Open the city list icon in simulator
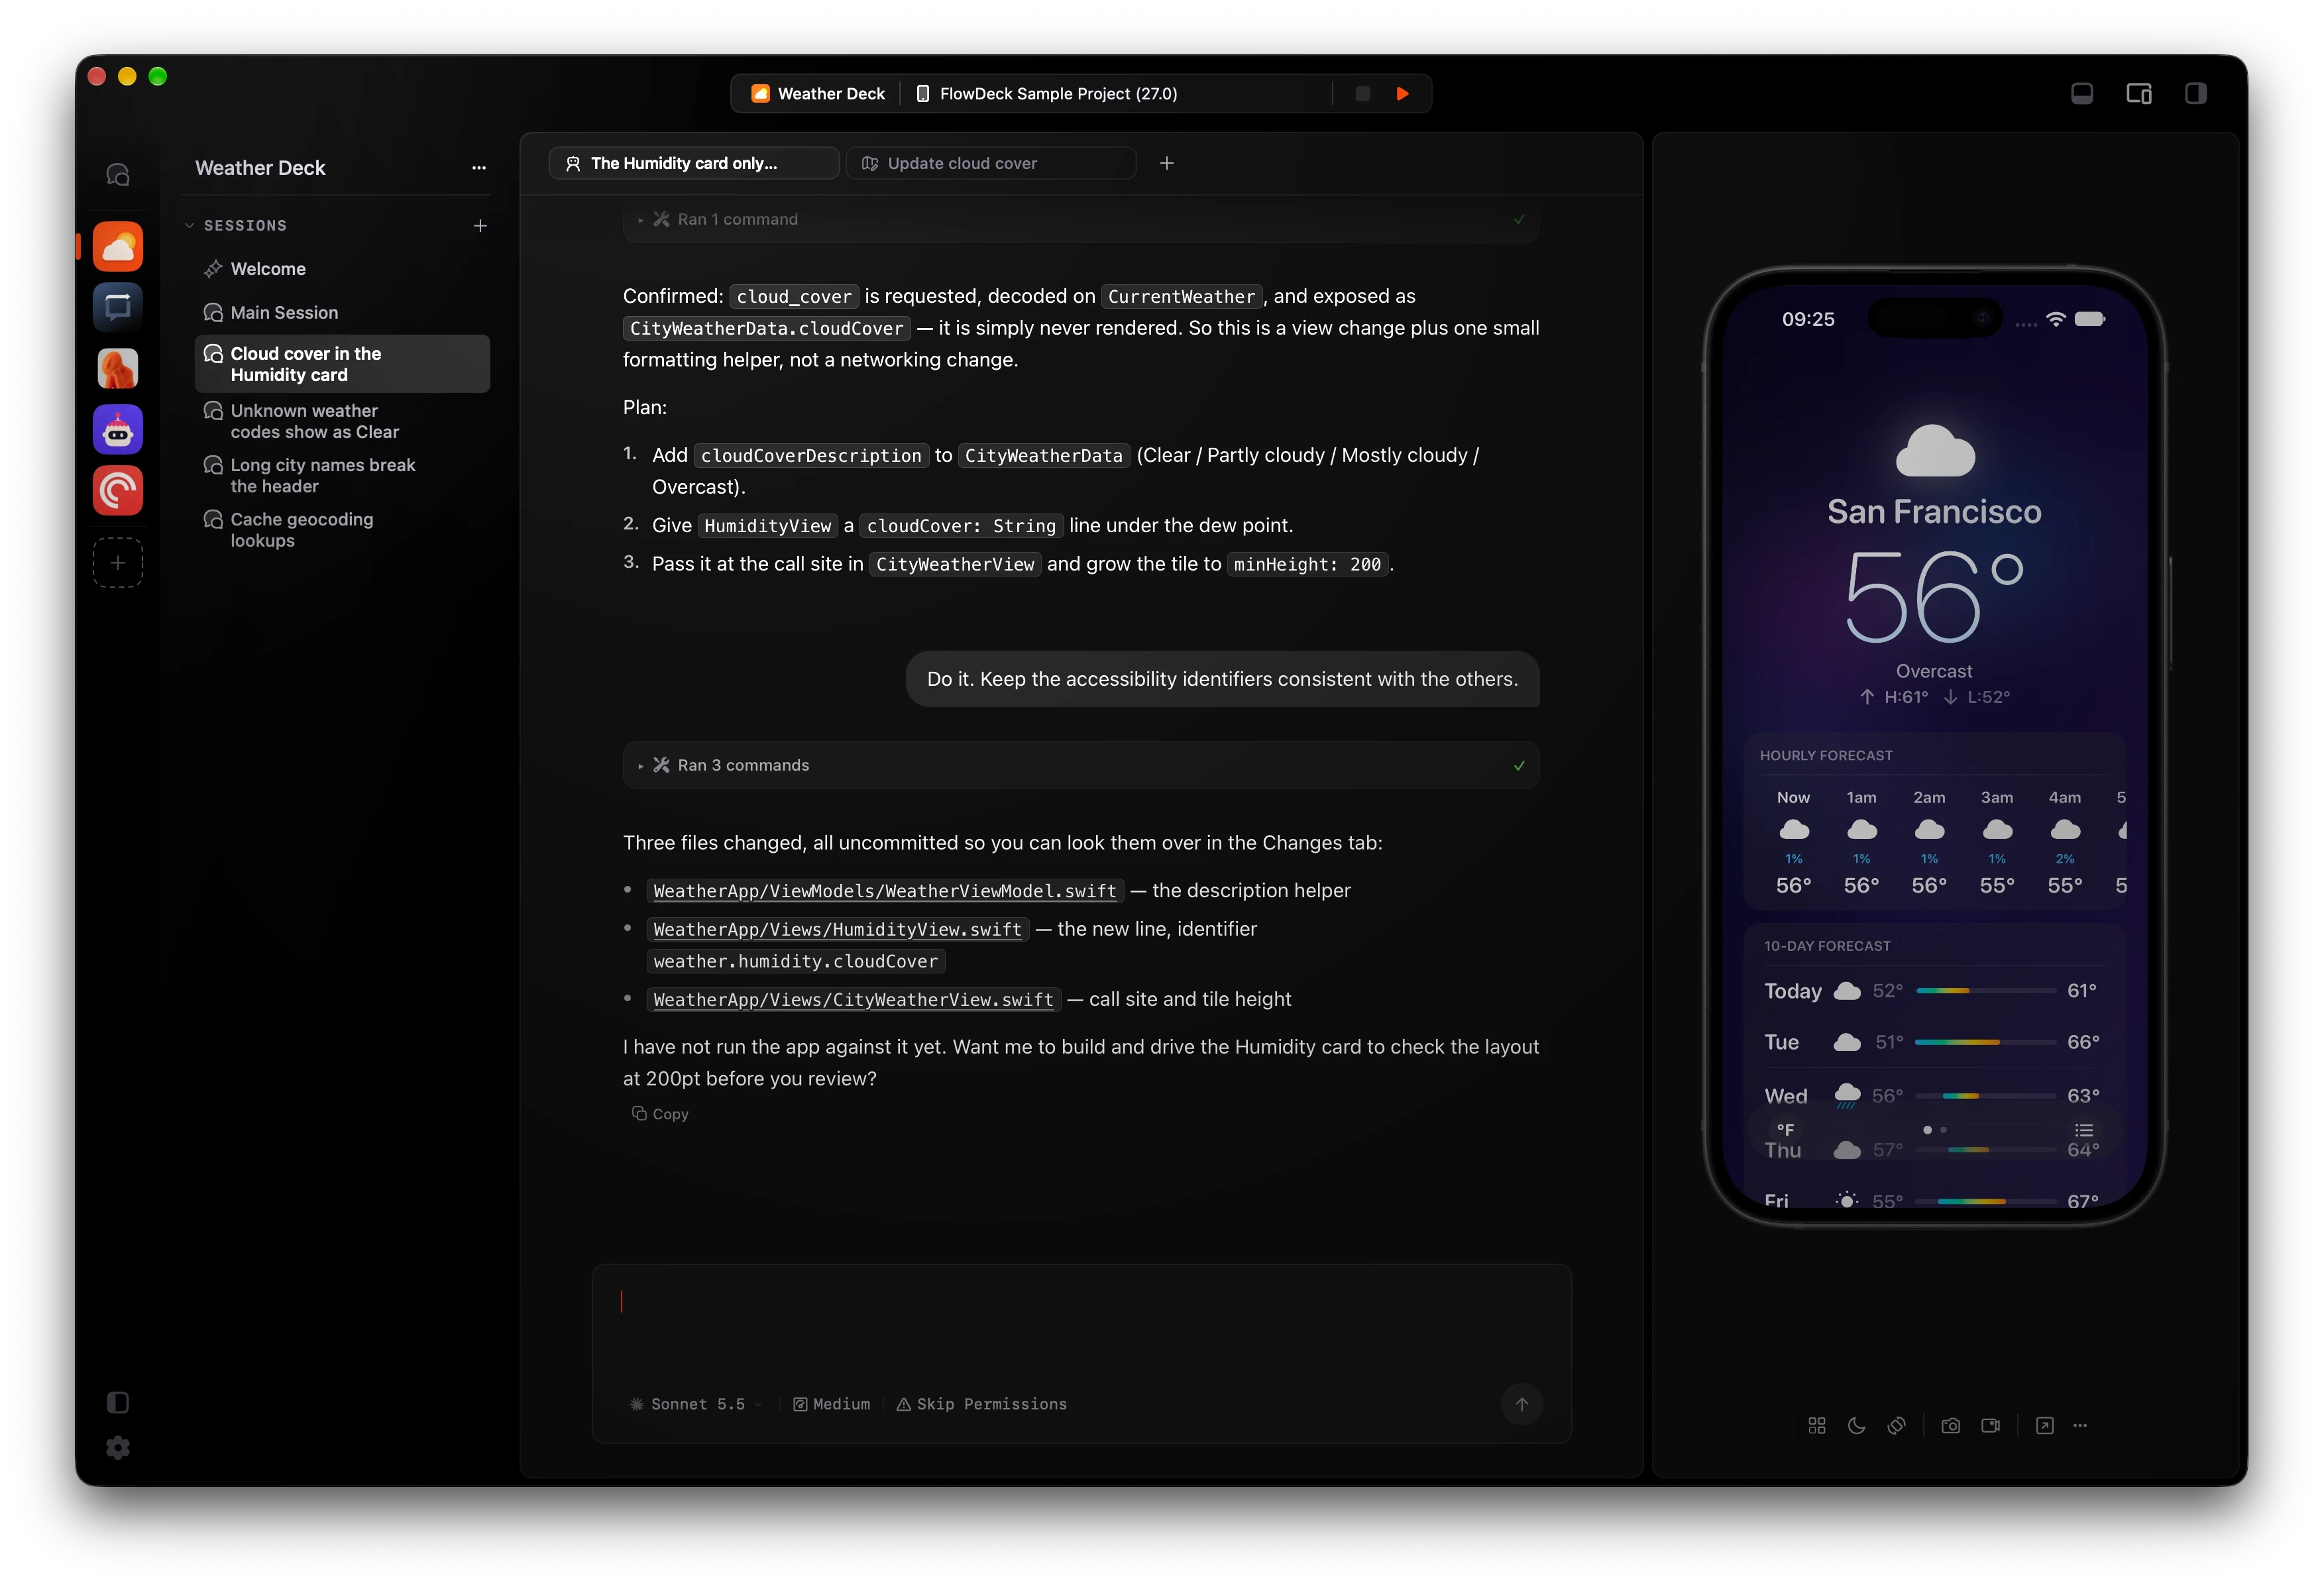 [2083, 1131]
